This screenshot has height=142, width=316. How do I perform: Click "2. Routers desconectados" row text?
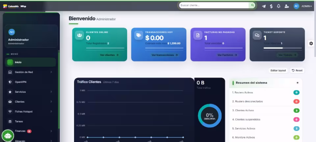pos(248,101)
